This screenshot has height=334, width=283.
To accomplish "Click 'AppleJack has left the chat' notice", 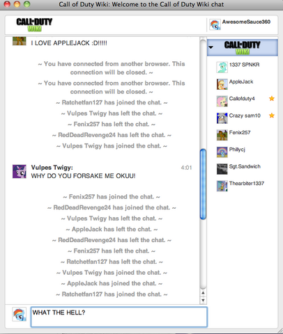I will click(x=112, y=230).
